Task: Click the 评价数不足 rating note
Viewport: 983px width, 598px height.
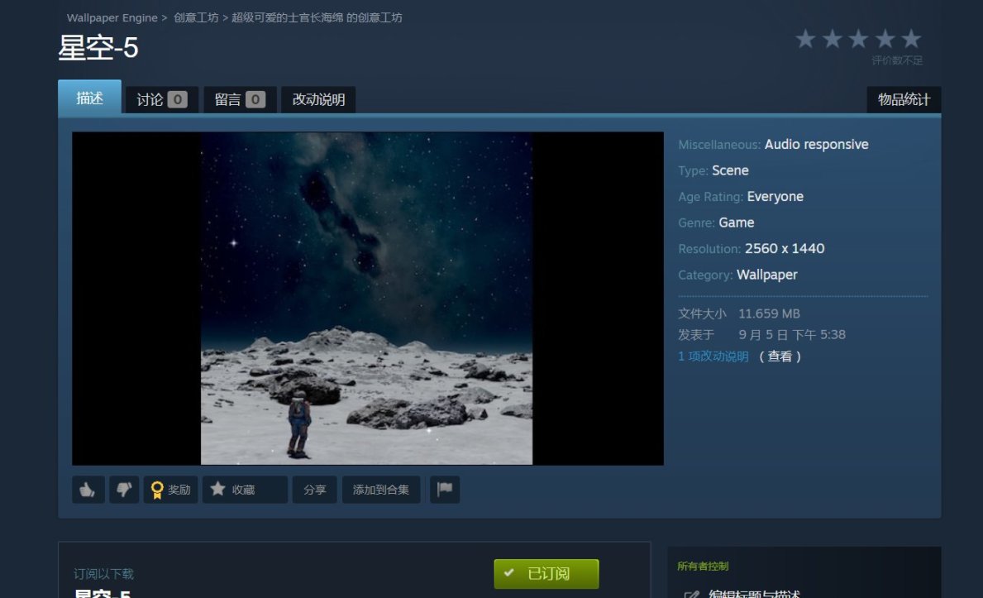Action: tap(896, 60)
